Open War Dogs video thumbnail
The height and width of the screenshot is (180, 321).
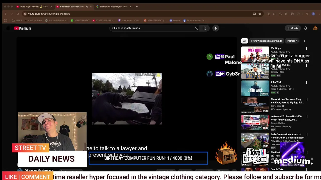point(255,54)
